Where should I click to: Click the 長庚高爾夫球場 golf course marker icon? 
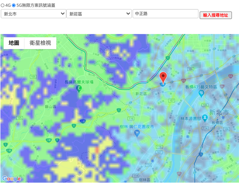click(79, 89)
